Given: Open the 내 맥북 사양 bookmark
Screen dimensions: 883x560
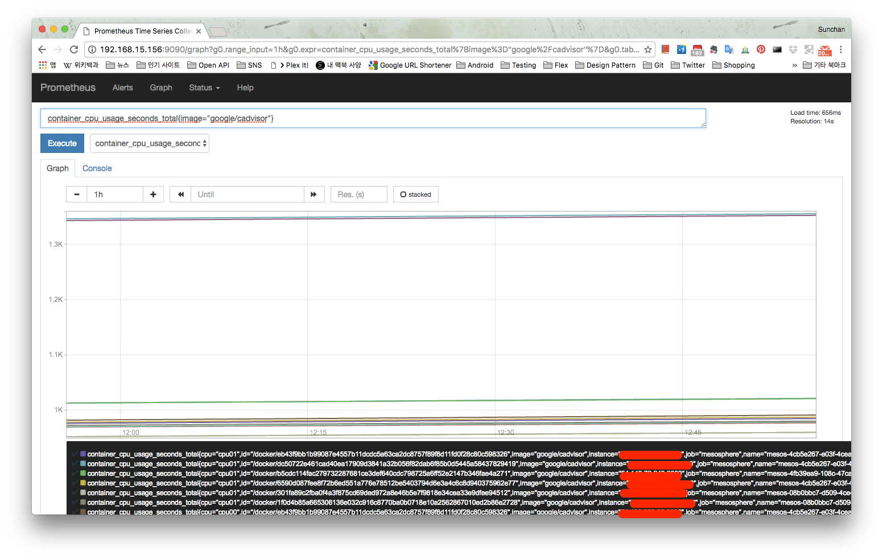Looking at the screenshot, I should [339, 65].
